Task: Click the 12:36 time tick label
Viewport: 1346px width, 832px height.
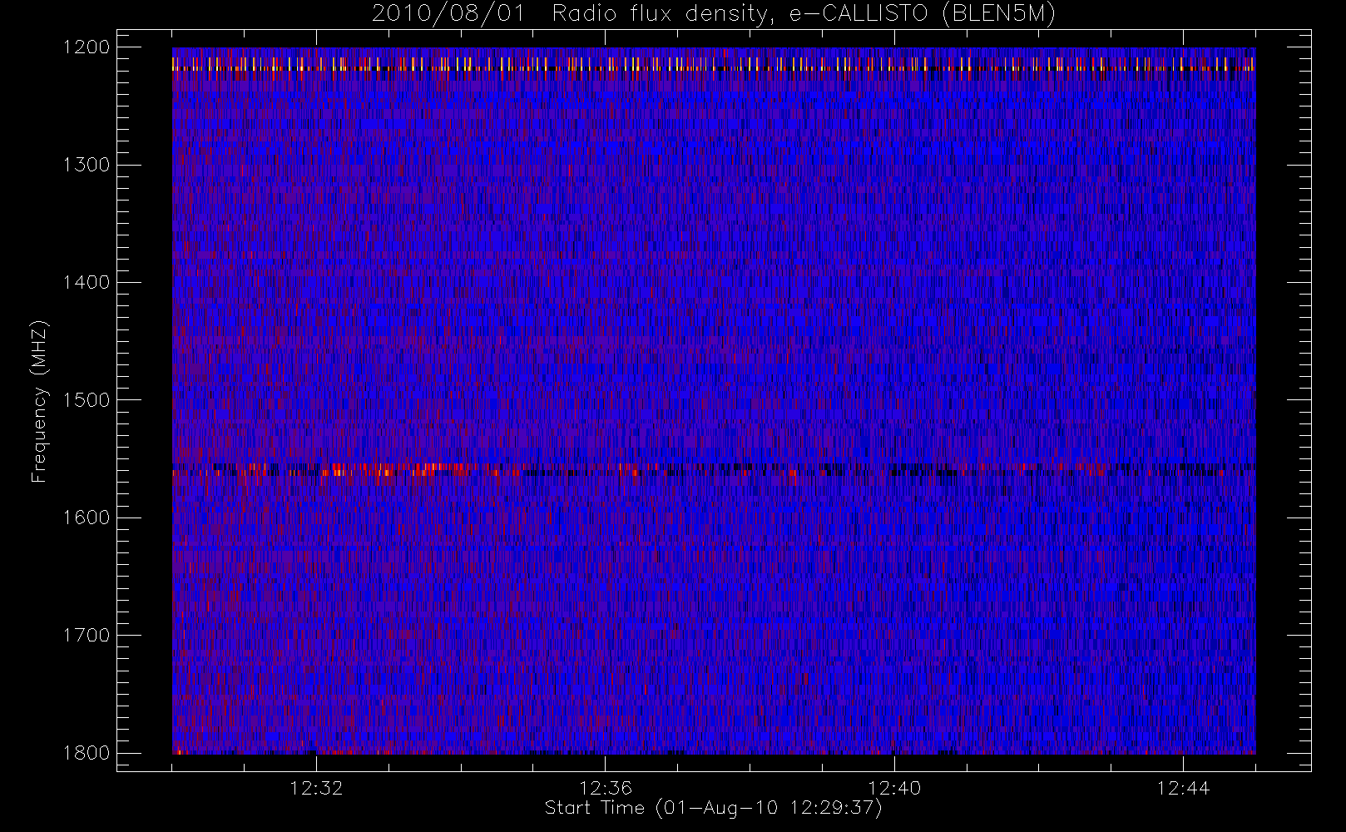Action: coord(606,788)
